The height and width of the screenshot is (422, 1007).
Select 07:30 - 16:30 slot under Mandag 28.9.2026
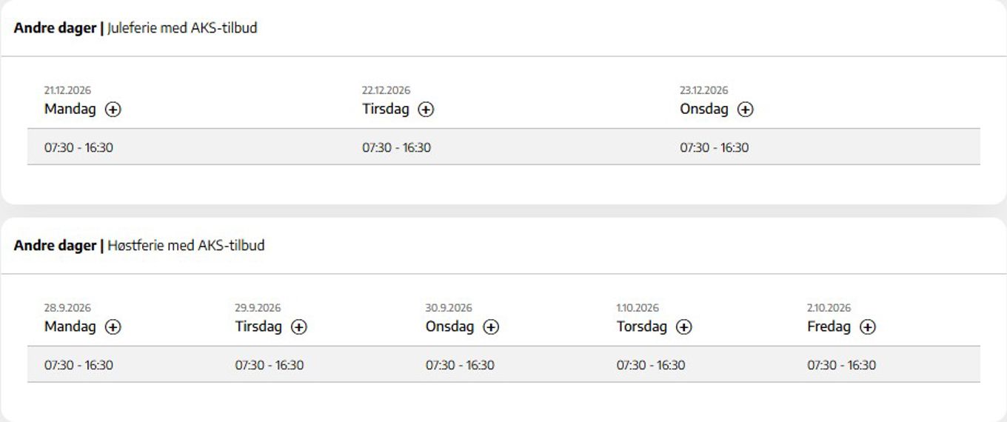tap(78, 365)
